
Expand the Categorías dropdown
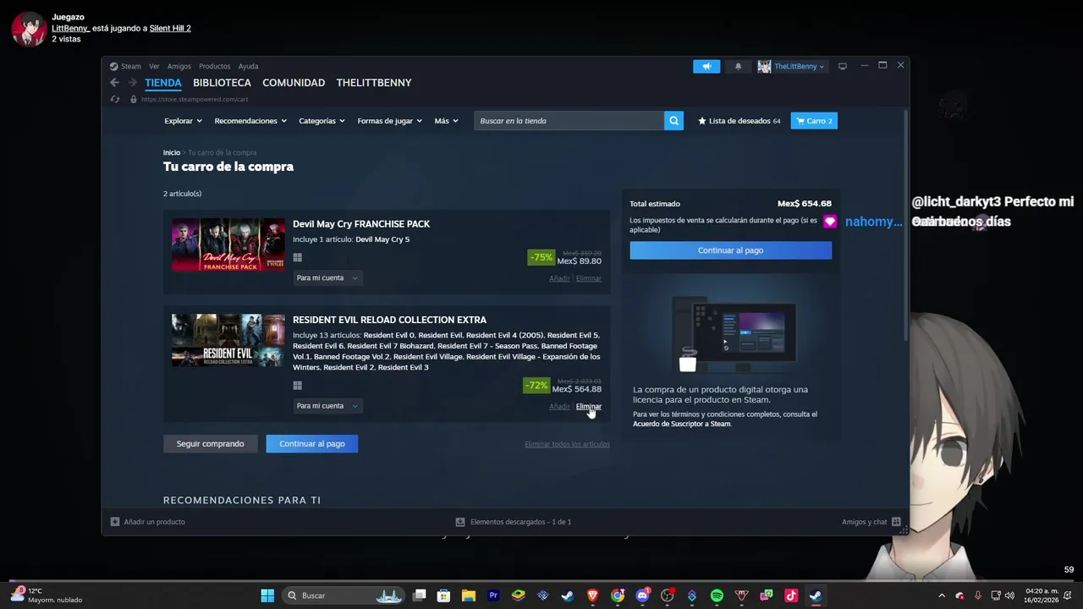click(322, 121)
